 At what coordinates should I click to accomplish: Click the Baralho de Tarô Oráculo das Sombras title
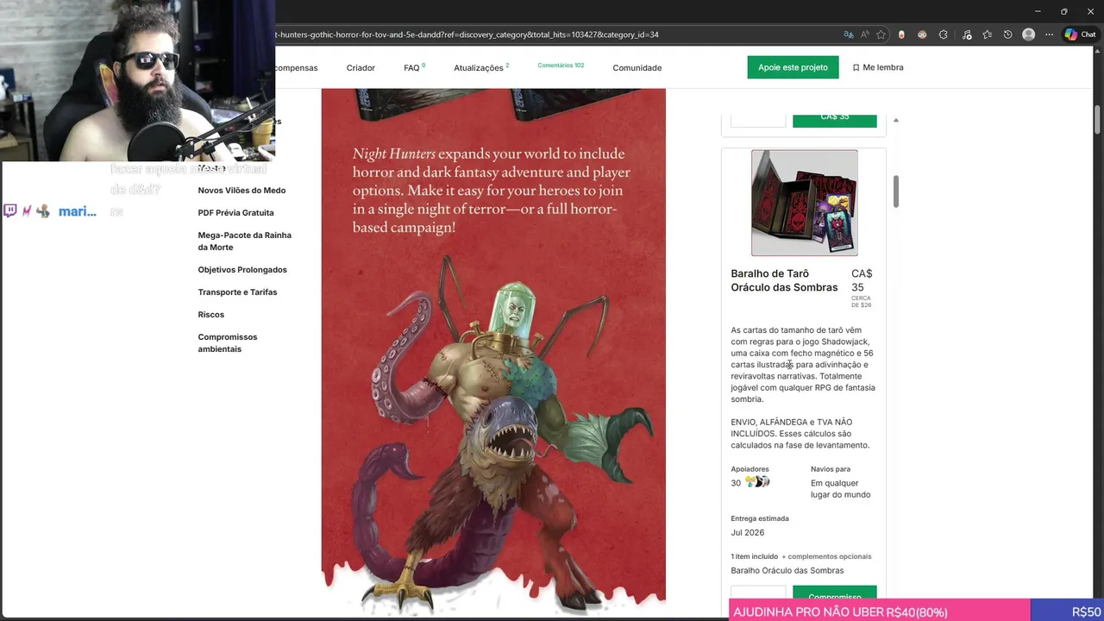click(784, 280)
